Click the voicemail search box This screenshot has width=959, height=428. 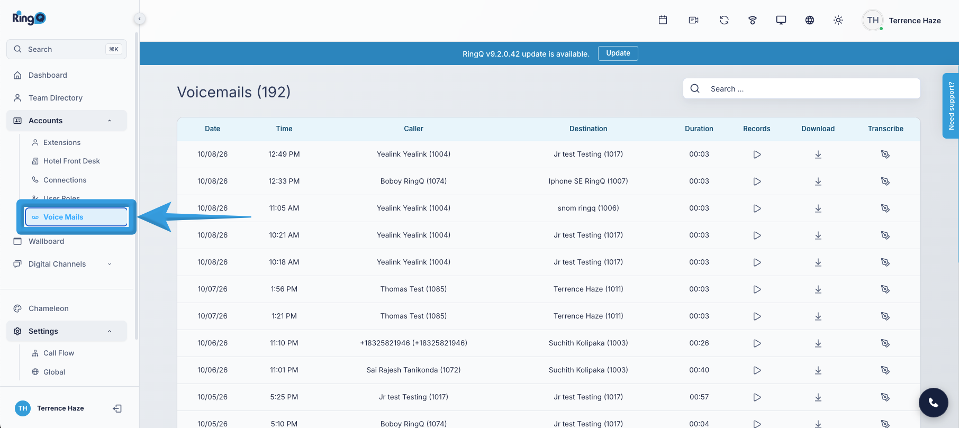(x=802, y=88)
